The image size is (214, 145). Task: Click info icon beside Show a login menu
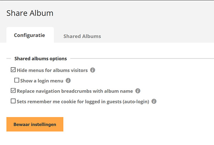point(68,81)
